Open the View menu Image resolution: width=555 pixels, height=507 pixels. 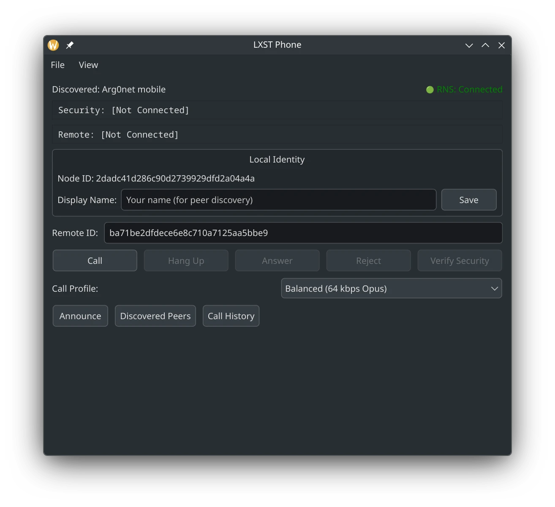(88, 65)
